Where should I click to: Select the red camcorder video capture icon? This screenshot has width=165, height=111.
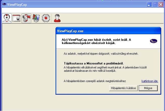point(26,18)
